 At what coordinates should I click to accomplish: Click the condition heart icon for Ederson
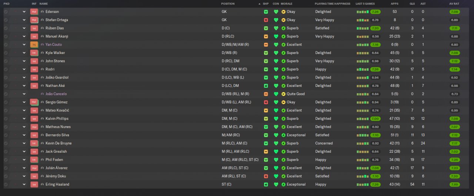[x=276, y=12]
